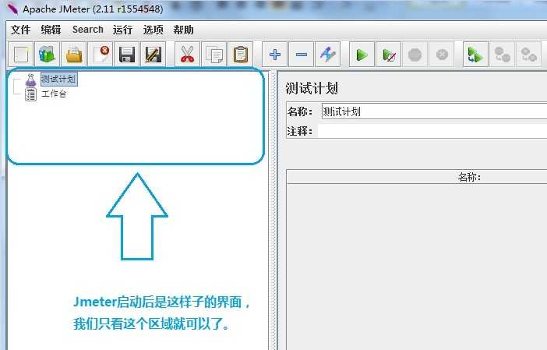The width and height of the screenshot is (547, 350).
Task: Open the 帮助 menu
Action: pos(183,30)
